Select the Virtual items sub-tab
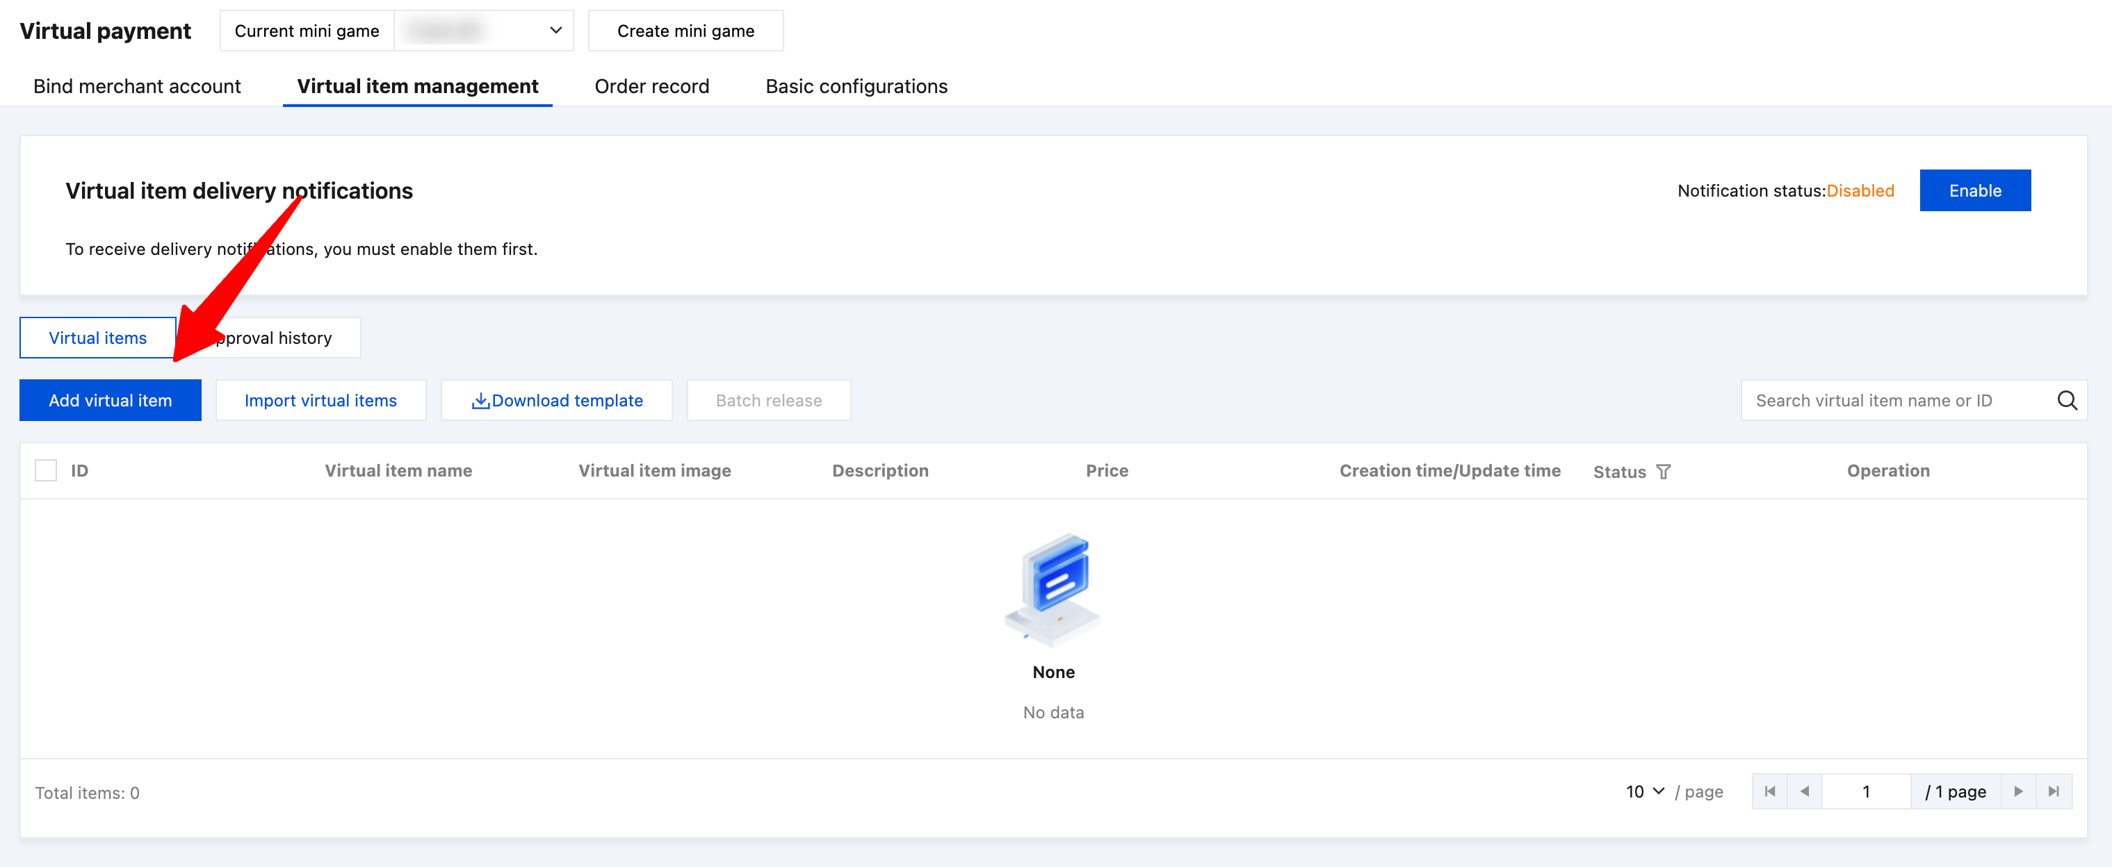 (97, 338)
